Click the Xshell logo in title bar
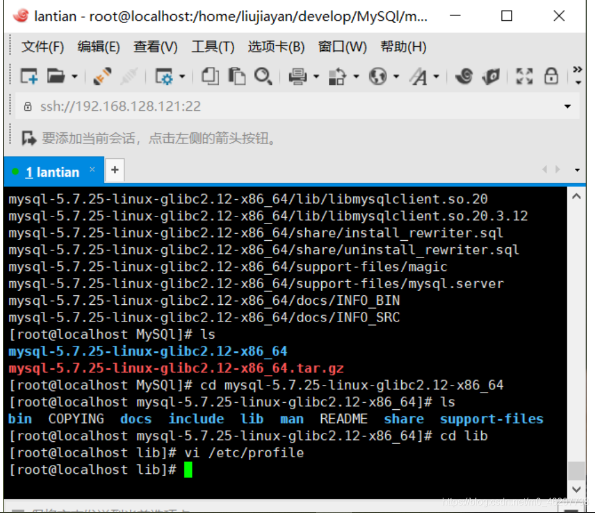The image size is (595, 513). [21, 16]
